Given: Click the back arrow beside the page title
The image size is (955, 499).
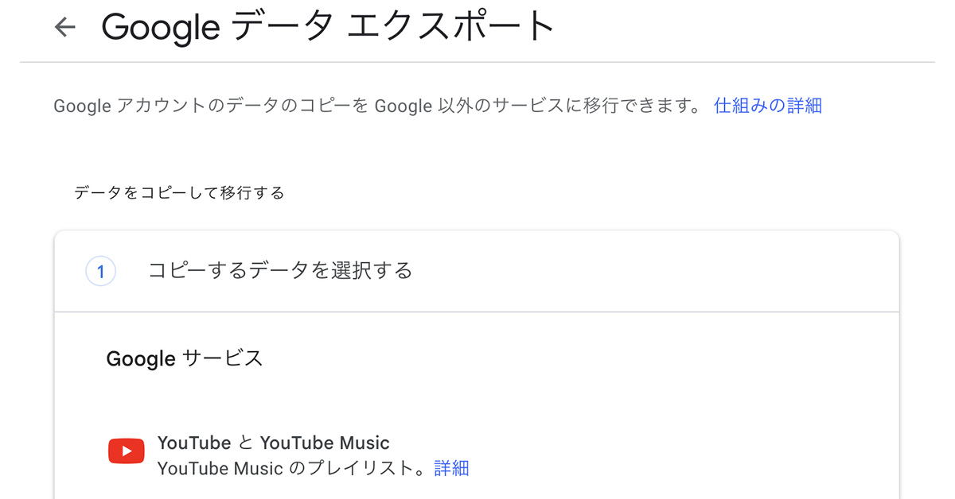Looking at the screenshot, I should coord(64,27).
